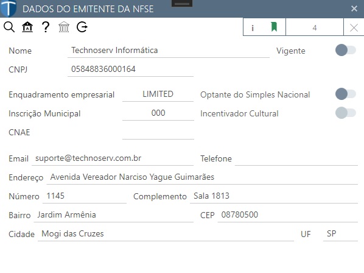
Task: Click the empty Telefone field
Action: pos(296,158)
